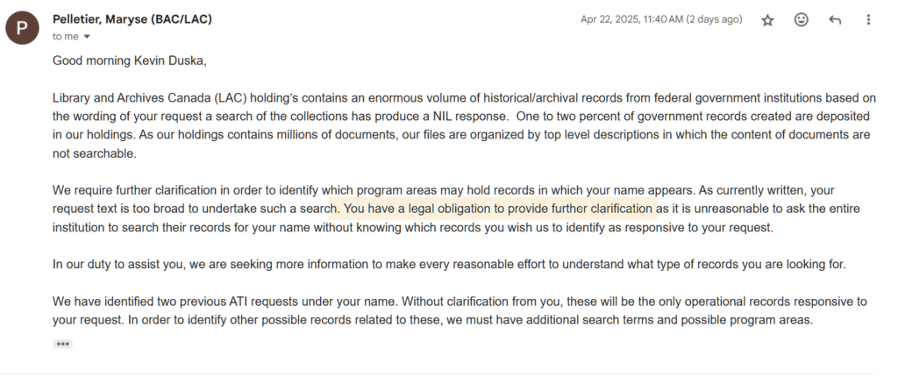Add an emoji reaction to the email
Screen dimensions: 898x376
tap(801, 20)
